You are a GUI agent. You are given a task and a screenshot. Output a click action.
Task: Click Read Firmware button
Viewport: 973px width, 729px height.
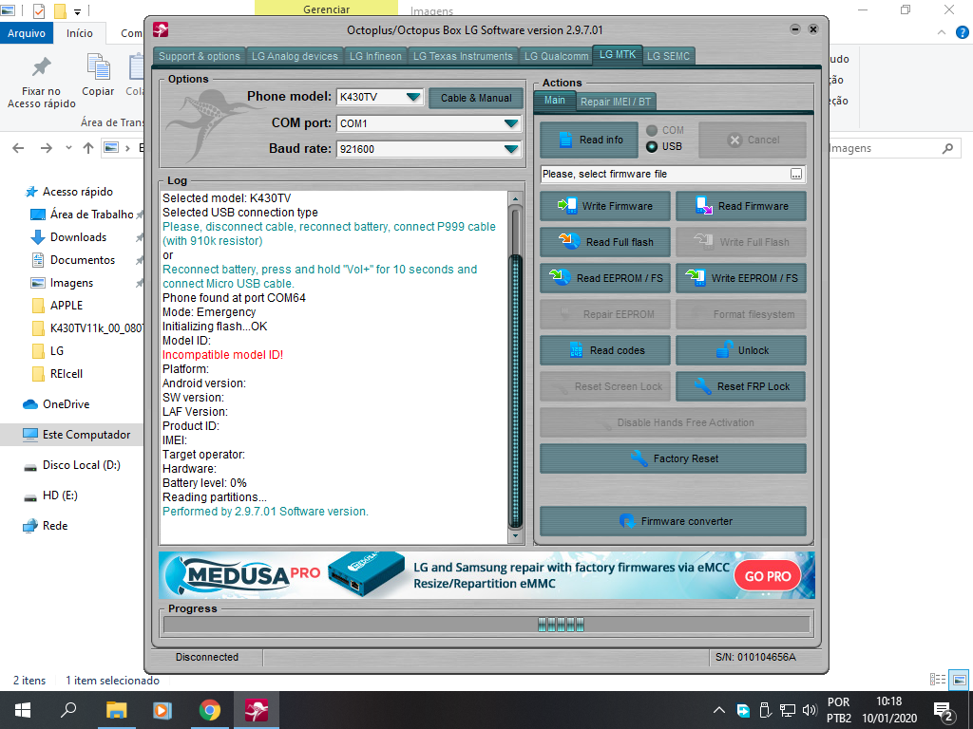(x=741, y=206)
